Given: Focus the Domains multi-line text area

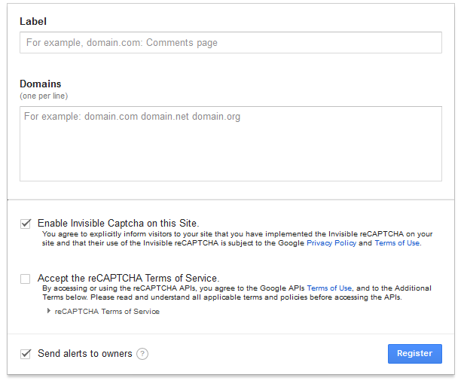Looking at the screenshot, I should pyautogui.click(x=230, y=144).
